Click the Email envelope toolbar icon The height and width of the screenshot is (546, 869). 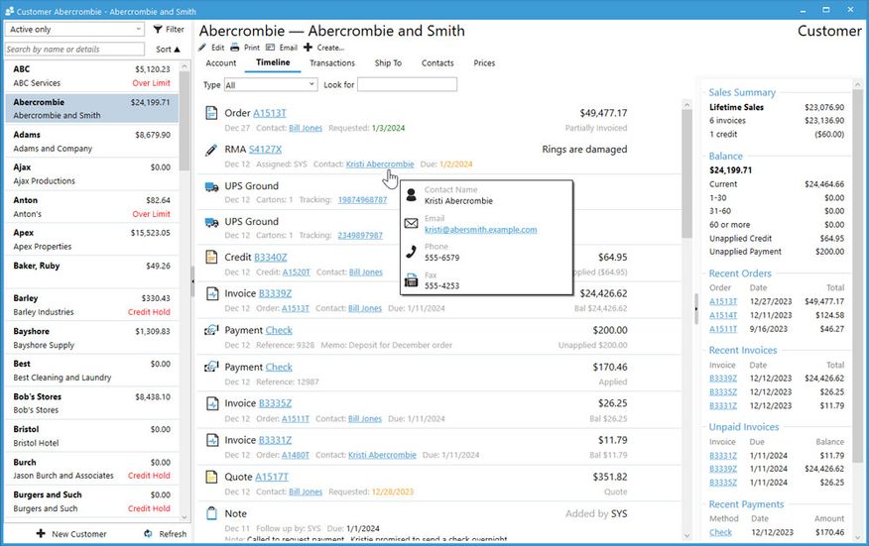point(271,48)
